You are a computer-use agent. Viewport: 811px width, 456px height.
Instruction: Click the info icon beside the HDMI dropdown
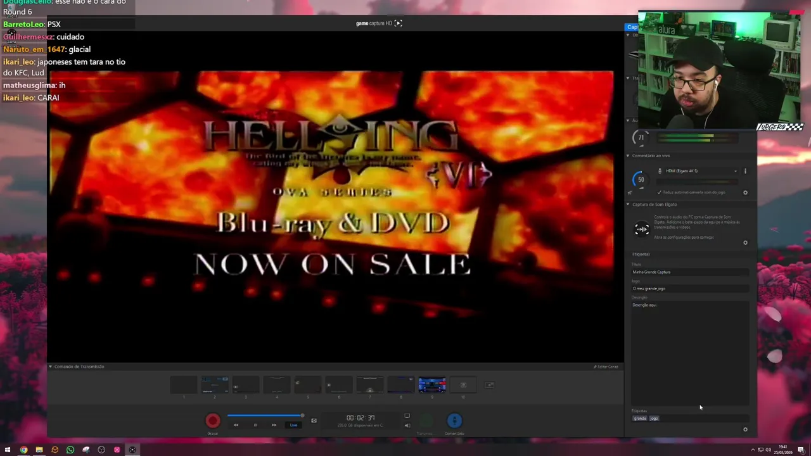coord(745,171)
